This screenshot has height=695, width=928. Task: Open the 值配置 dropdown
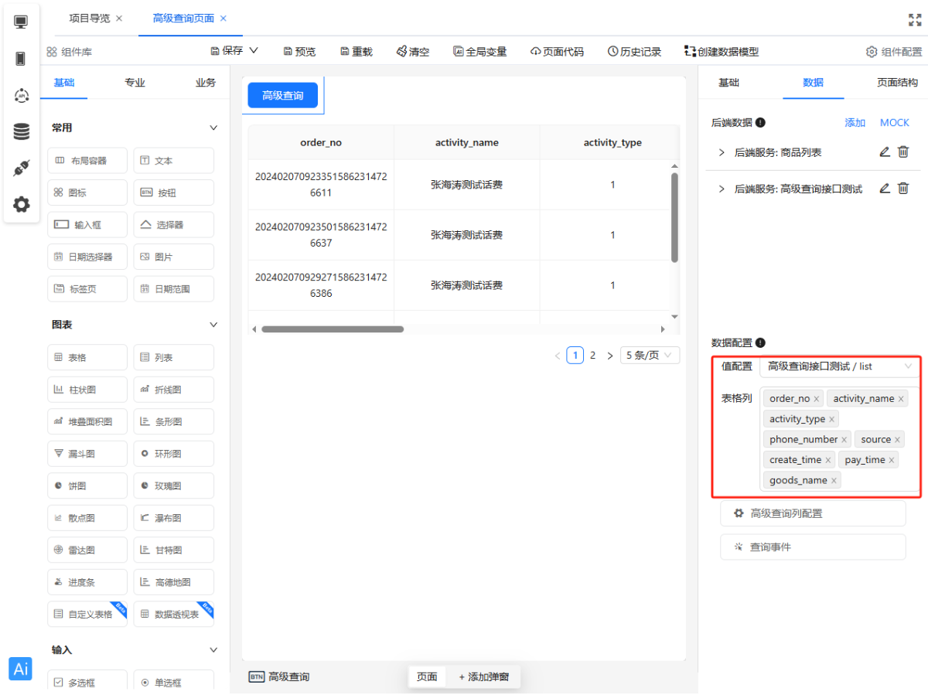point(838,366)
